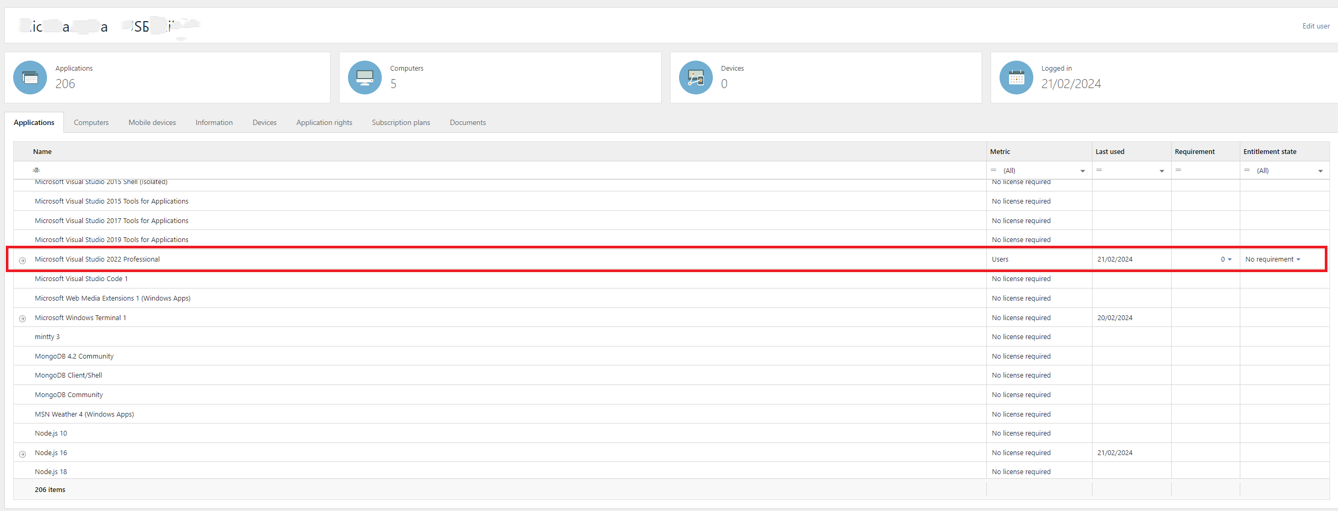
Task: Expand the Visual Studio 2022 Professional row
Action: tap(22, 261)
